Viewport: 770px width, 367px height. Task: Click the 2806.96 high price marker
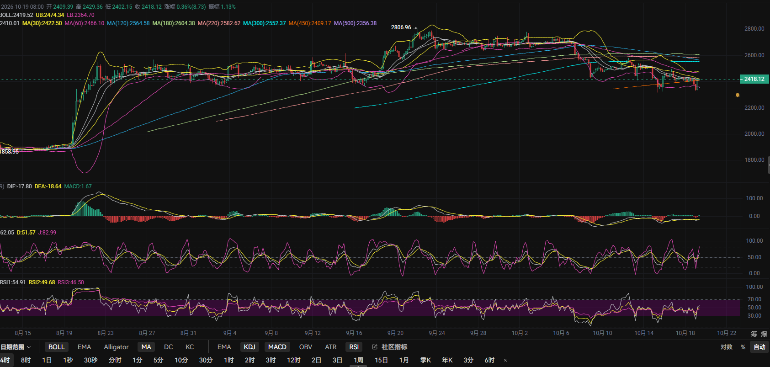point(401,27)
